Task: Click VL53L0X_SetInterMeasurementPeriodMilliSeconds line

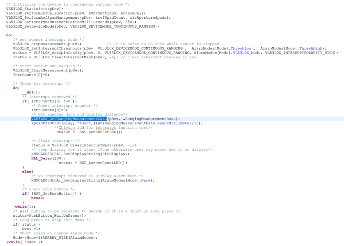Action: pos(71,22)
